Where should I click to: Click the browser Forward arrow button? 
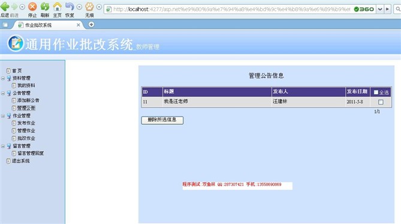click(14, 7)
